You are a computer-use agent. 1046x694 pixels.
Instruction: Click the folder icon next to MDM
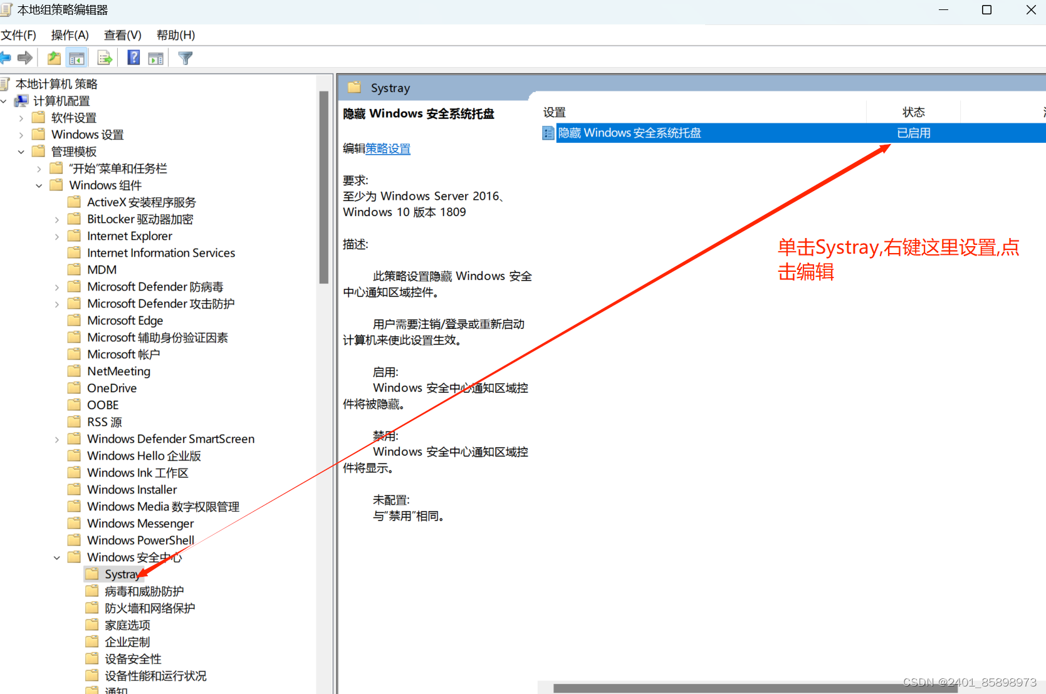75,269
